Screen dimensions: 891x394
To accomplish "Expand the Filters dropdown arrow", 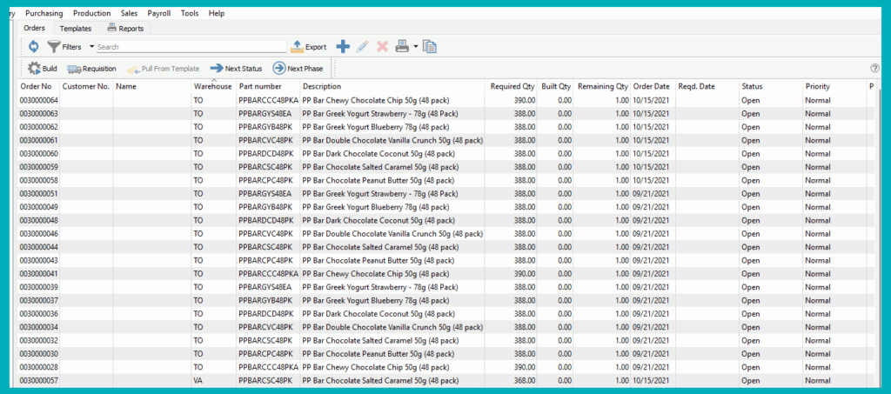I will point(92,47).
